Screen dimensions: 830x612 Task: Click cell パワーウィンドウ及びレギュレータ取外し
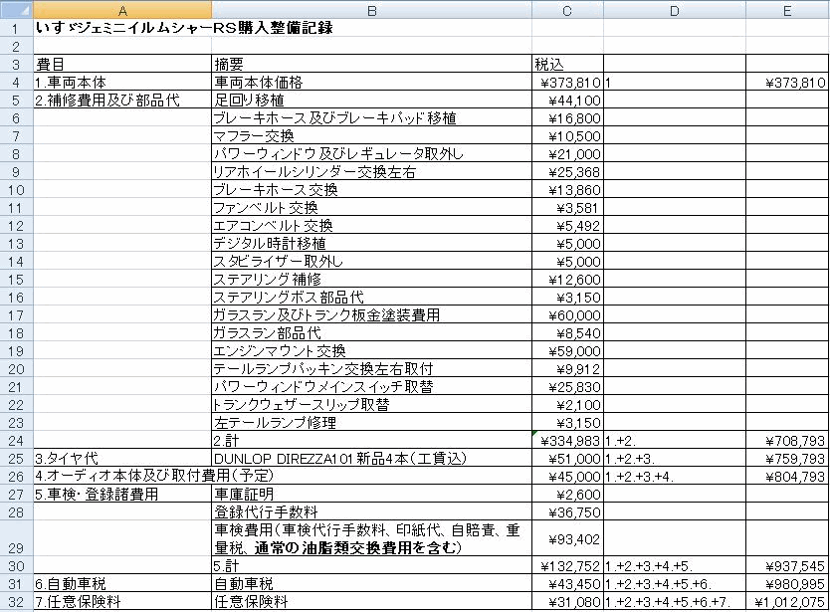371,154
